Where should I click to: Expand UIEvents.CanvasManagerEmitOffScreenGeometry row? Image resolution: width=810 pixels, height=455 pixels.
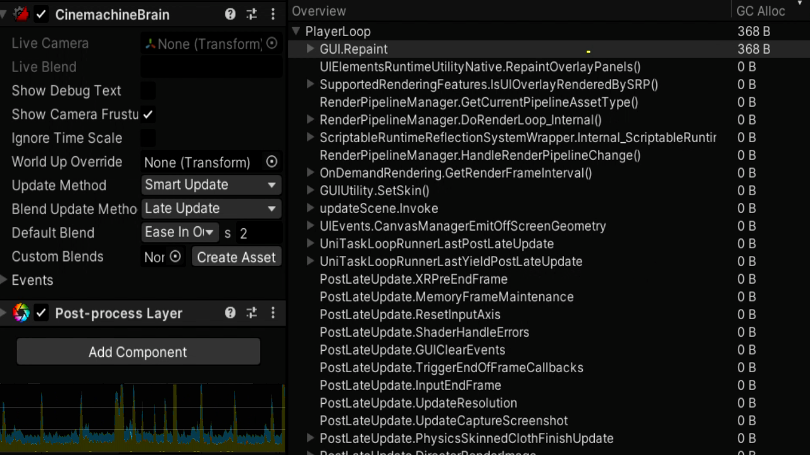point(310,226)
